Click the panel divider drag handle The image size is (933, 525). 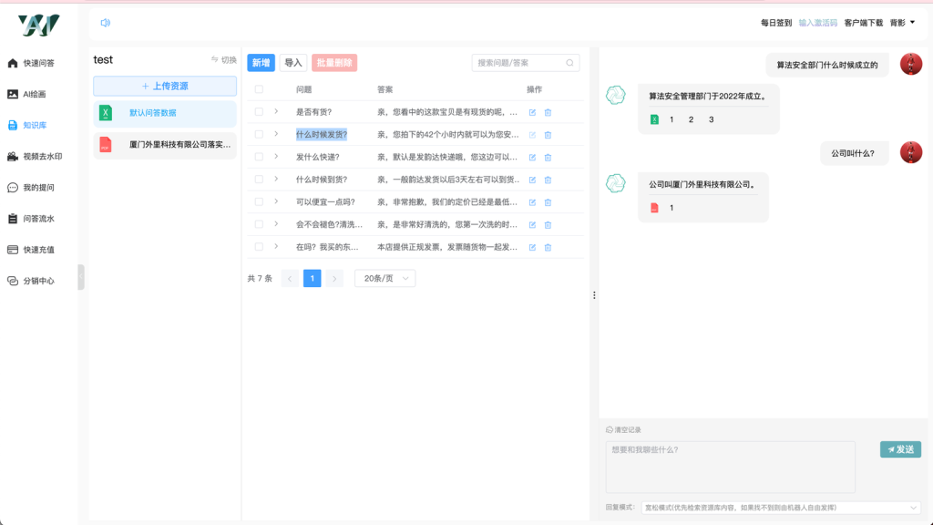(594, 295)
